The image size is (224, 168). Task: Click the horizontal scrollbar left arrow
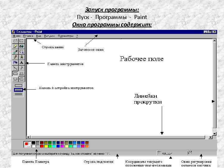pos(28,137)
